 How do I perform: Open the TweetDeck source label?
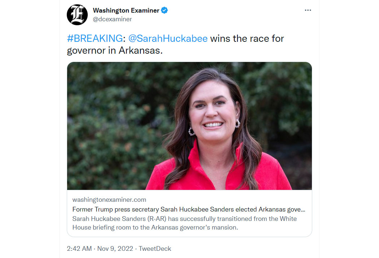coord(155,249)
